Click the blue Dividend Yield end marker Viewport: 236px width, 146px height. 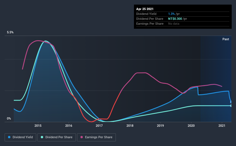[x=231, y=102]
